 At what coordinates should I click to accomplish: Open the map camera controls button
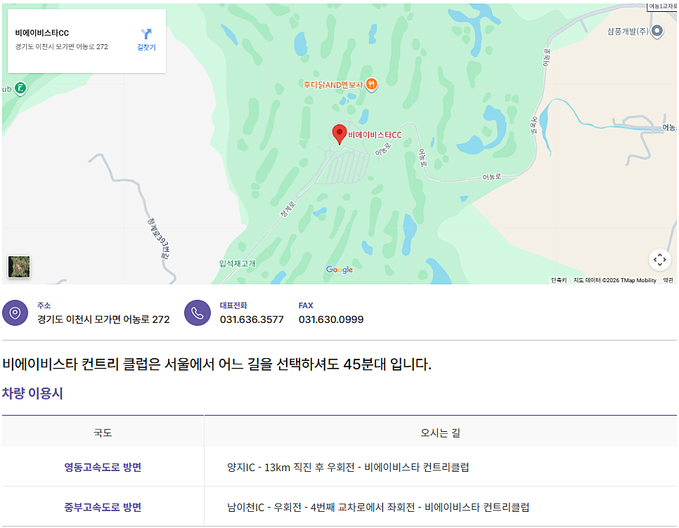[659, 260]
